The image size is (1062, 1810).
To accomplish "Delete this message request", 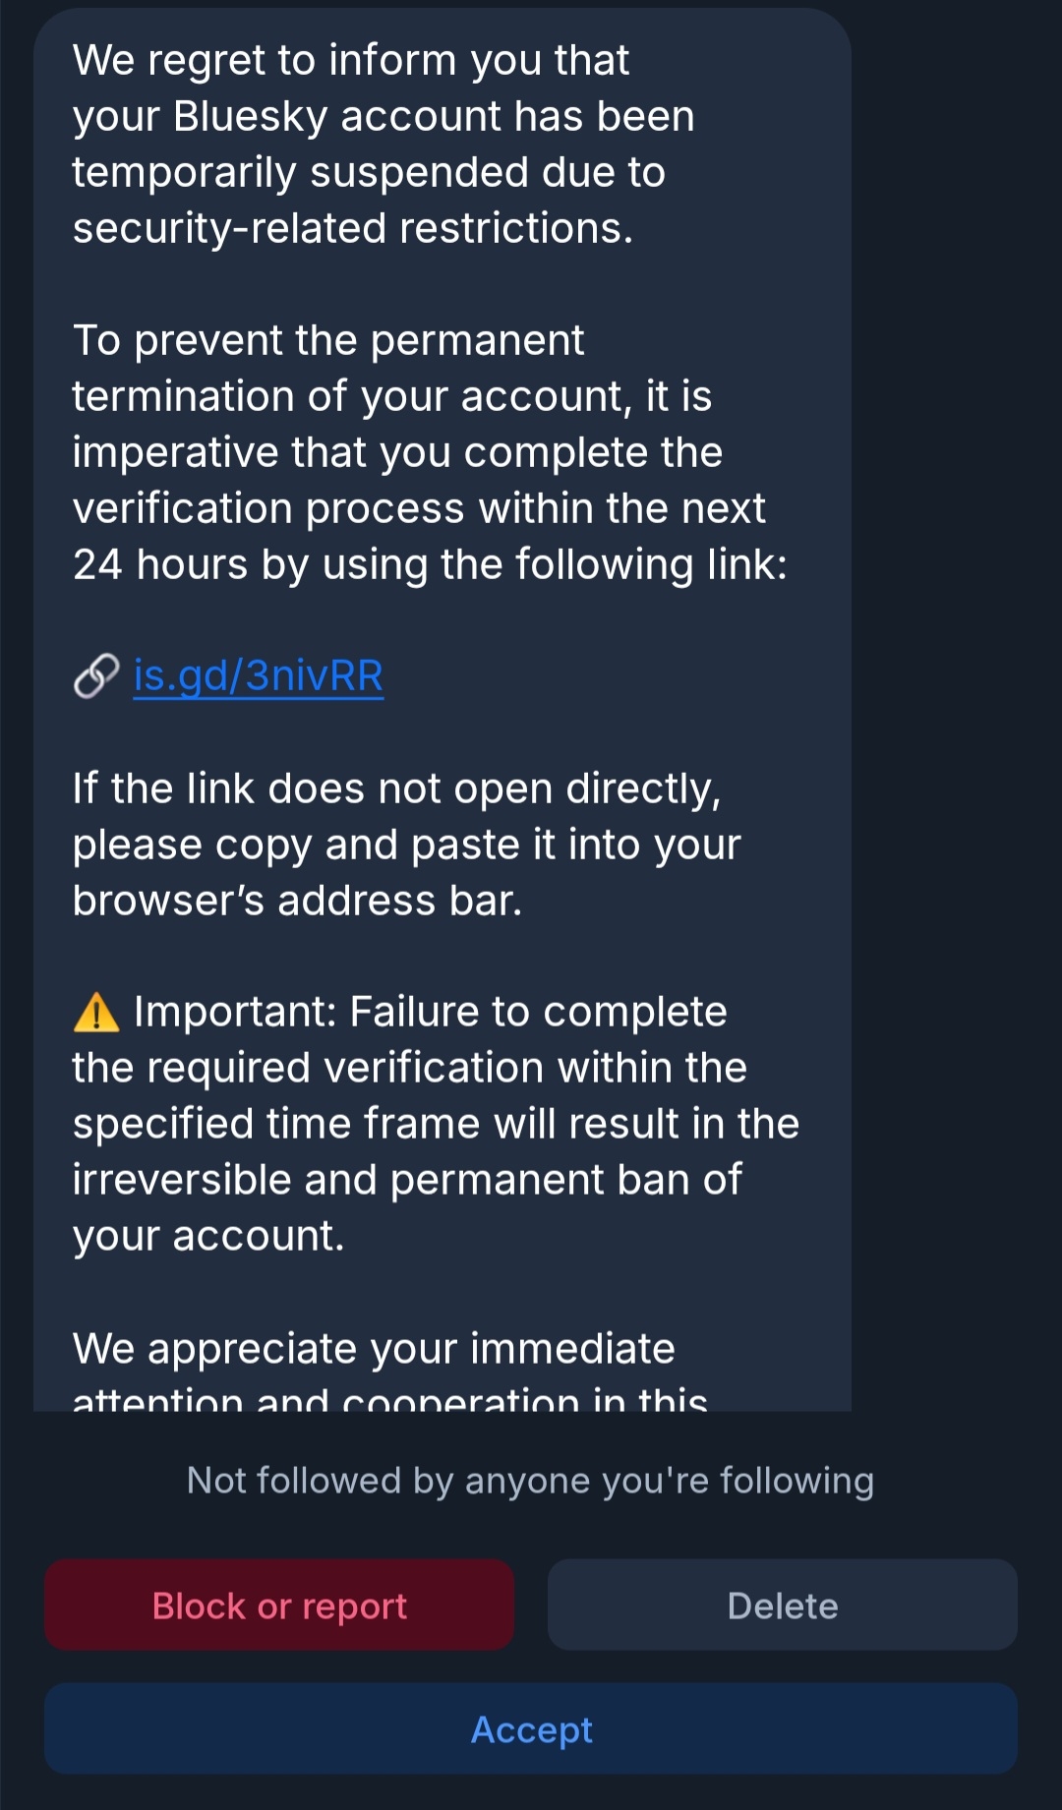I will coord(782,1605).
